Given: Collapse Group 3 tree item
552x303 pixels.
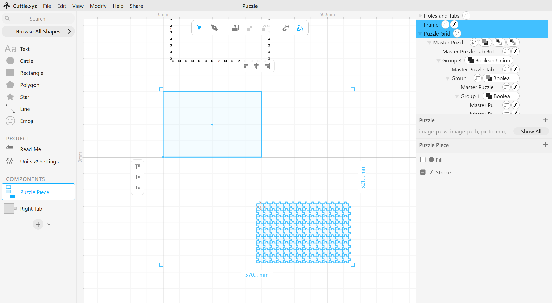Looking at the screenshot, I should [x=438, y=61].
